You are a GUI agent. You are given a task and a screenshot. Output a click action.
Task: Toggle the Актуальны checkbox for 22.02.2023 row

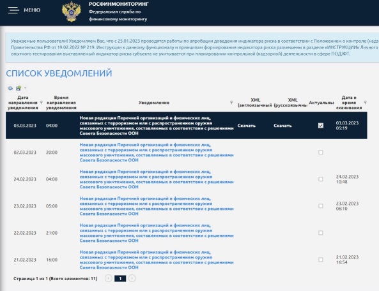[x=321, y=233]
